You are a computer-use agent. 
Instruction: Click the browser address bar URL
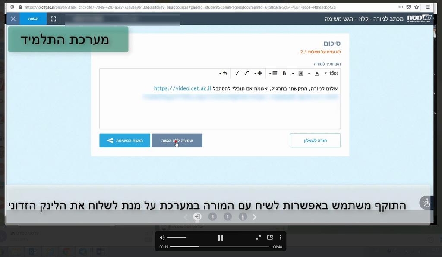(x=180, y=7)
